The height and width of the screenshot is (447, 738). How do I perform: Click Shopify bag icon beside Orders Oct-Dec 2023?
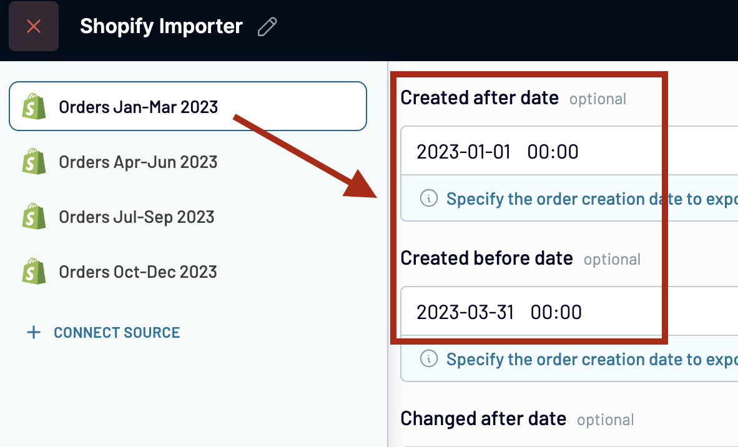(34, 272)
